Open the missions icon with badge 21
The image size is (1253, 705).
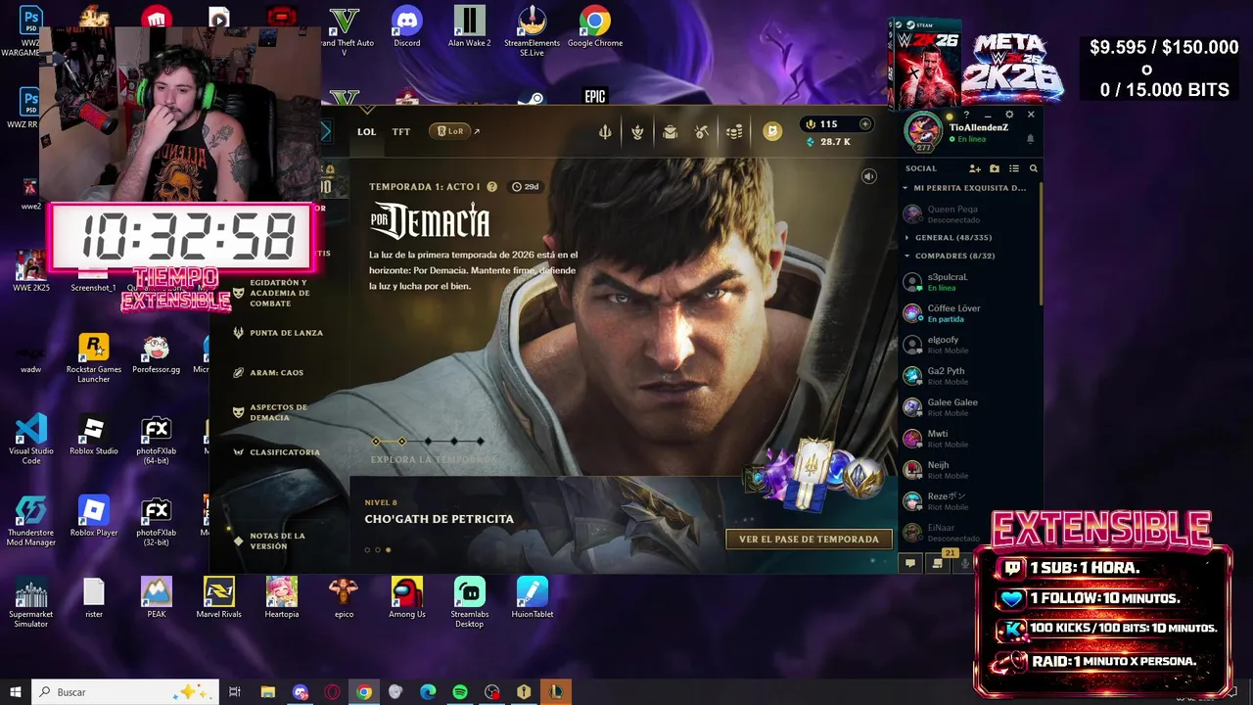(x=938, y=563)
